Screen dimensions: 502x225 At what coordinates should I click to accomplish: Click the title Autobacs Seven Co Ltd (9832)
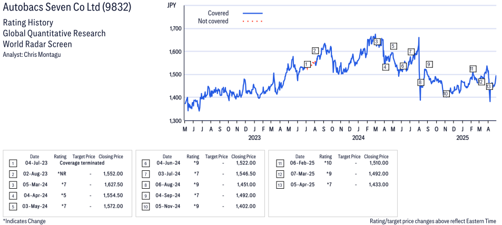click(x=67, y=7)
